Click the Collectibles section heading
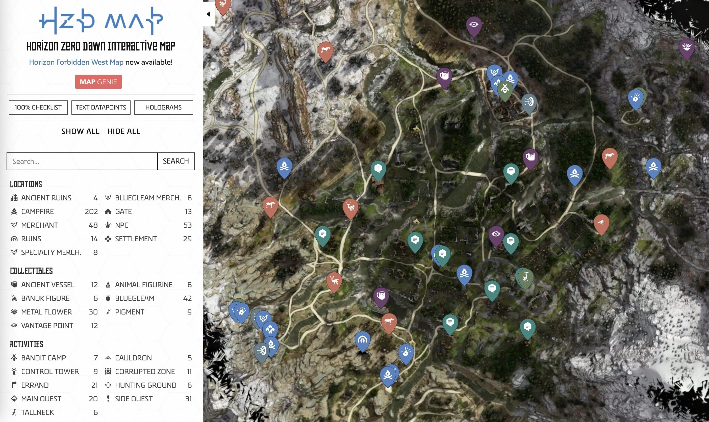The width and height of the screenshot is (709, 422). [x=31, y=271]
